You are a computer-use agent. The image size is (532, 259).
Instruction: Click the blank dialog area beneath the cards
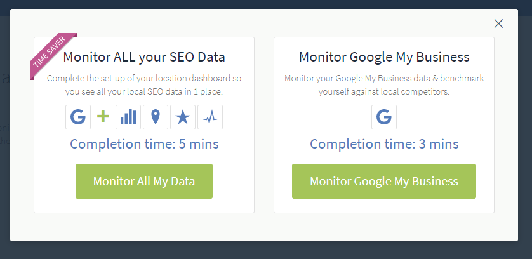point(264,227)
